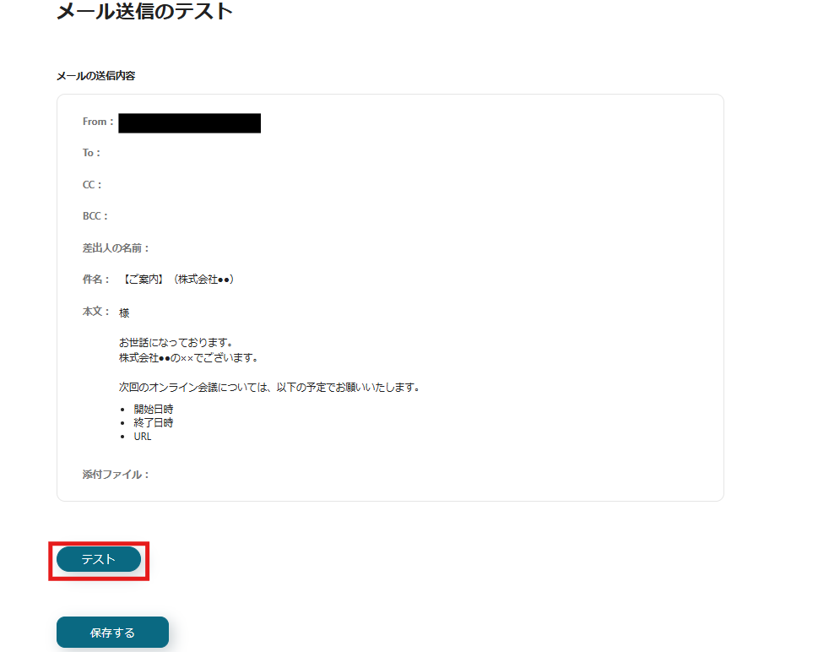Screen dimensions: 829x652
Task: Click the BCC: field label
Action: (x=95, y=215)
